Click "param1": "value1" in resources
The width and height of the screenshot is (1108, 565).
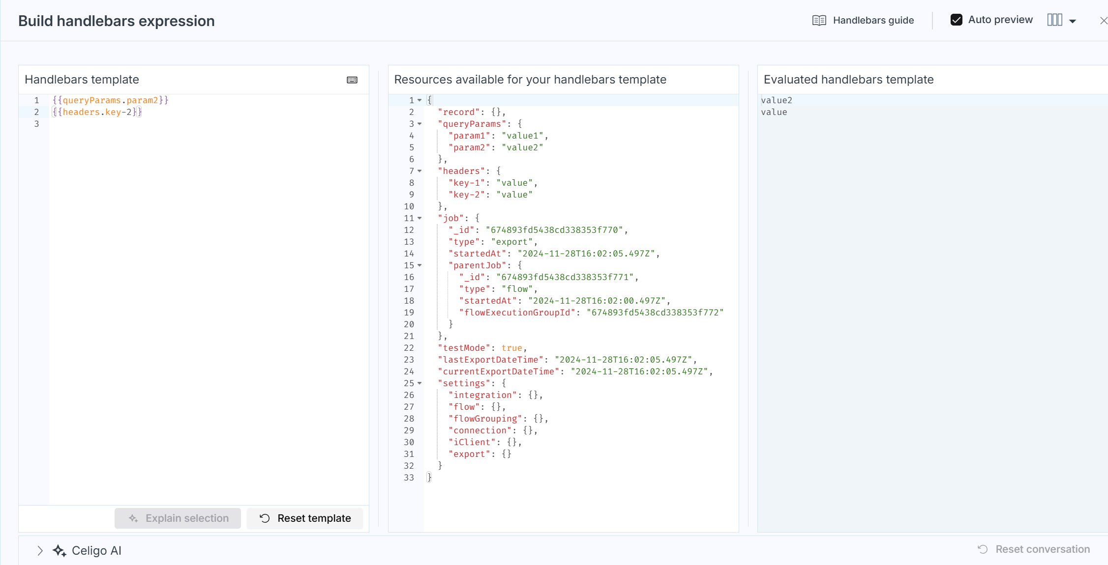[498, 136]
